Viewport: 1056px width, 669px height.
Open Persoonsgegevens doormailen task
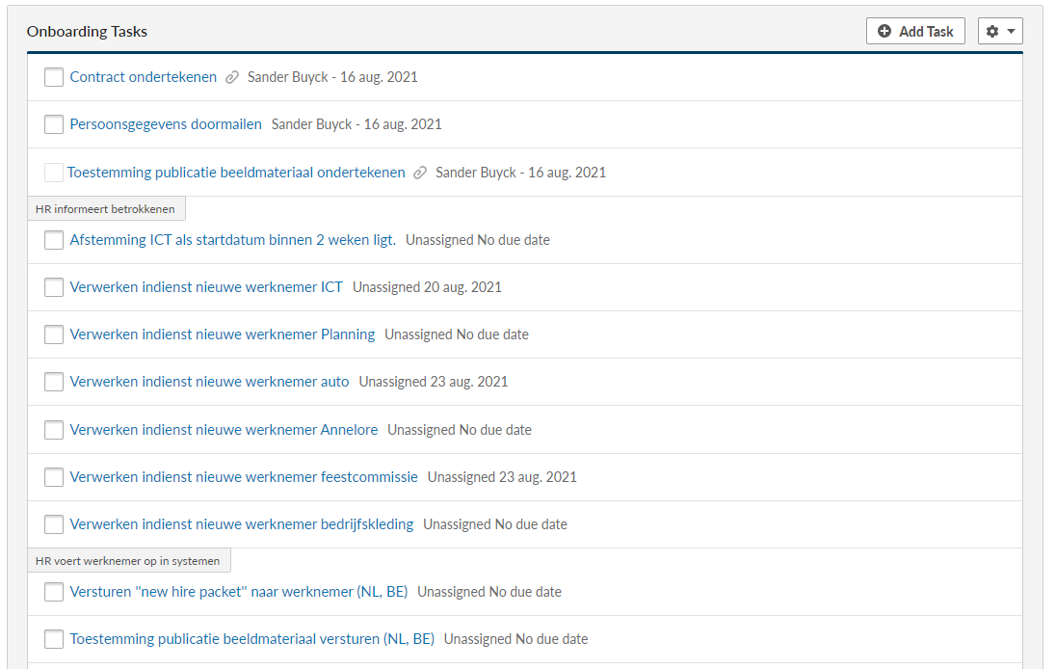pos(166,124)
